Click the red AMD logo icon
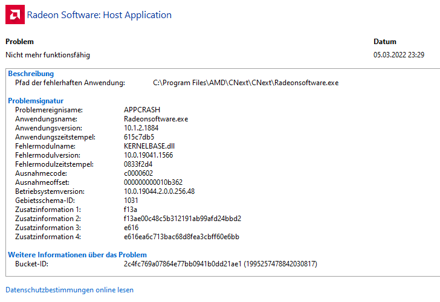The width and height of the screenshot is (440, 302). coord(15,14)
